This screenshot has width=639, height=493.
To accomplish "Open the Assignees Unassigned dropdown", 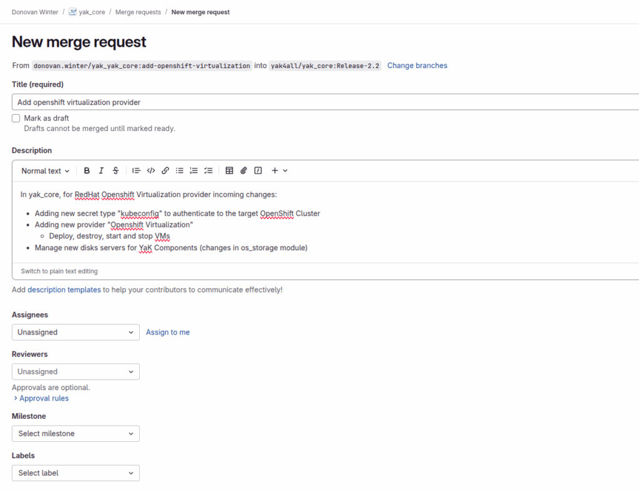I will [x=76, y=332].
